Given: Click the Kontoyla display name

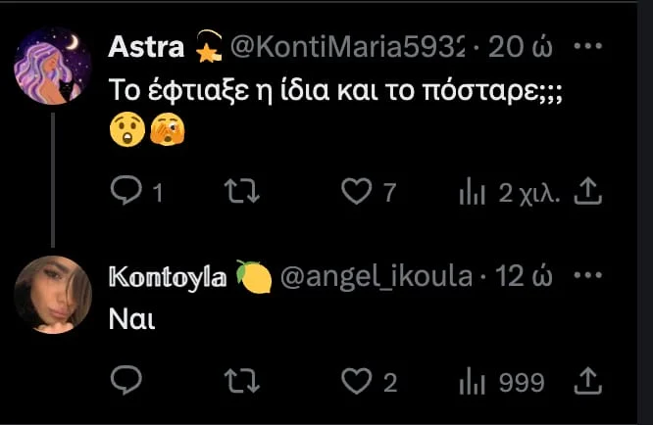Looking at the screenshot, I should [168, 277].
